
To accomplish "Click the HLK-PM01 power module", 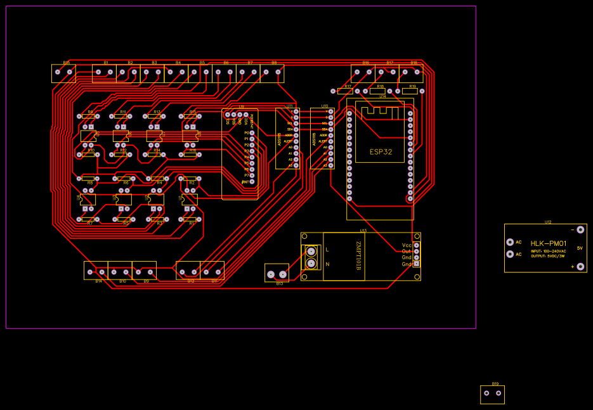I will coord(544,247).
